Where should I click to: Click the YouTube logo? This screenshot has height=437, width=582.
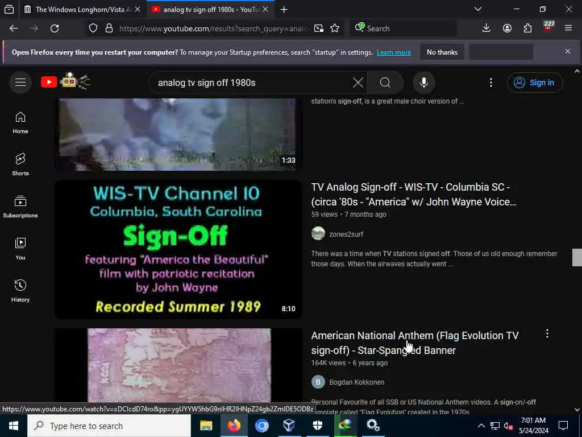65,81
